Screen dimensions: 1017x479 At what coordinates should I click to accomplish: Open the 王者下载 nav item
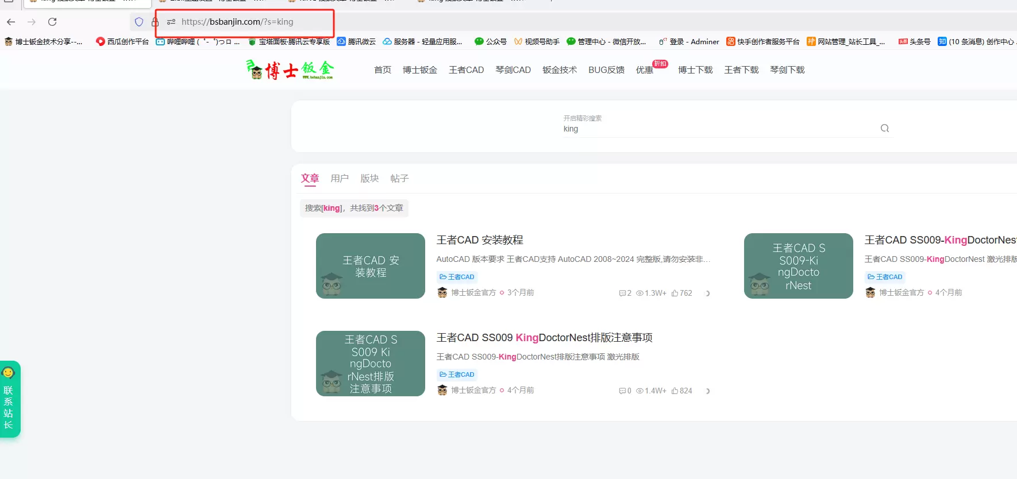(741, 69)
